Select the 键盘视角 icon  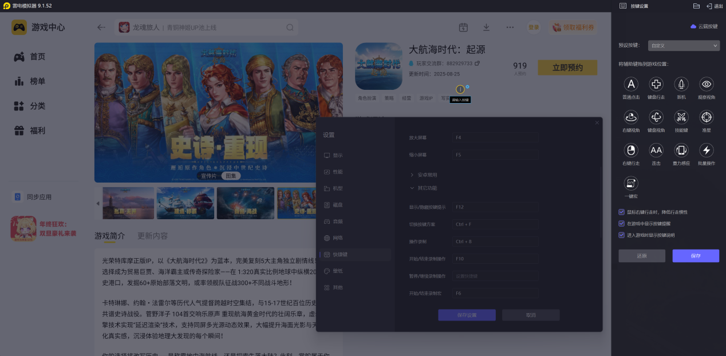click(656, 117)
